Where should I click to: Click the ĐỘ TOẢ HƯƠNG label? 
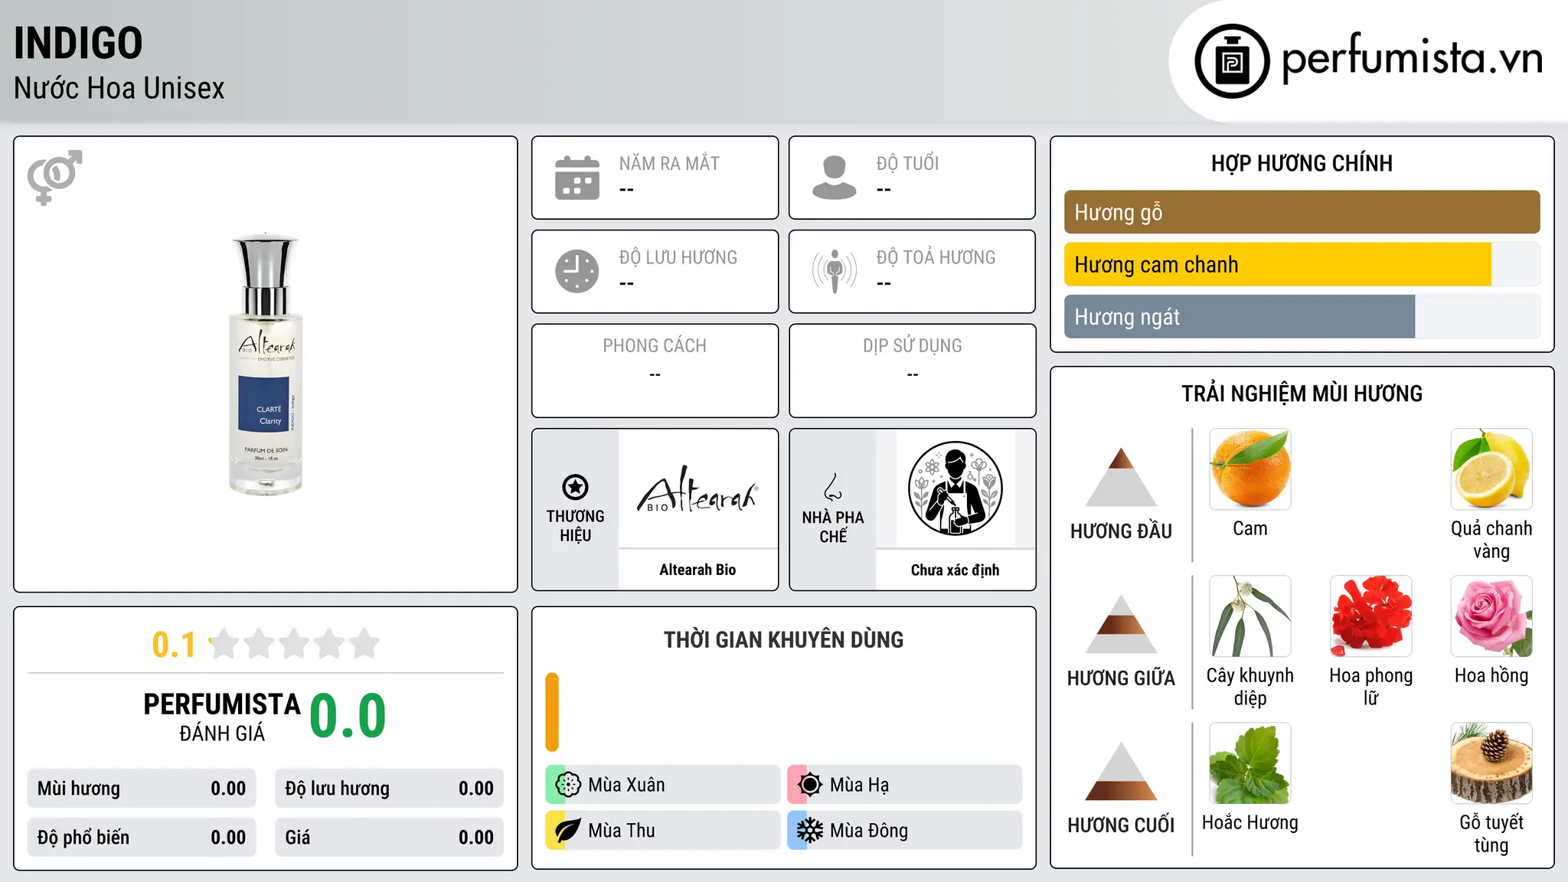[936, 257]
